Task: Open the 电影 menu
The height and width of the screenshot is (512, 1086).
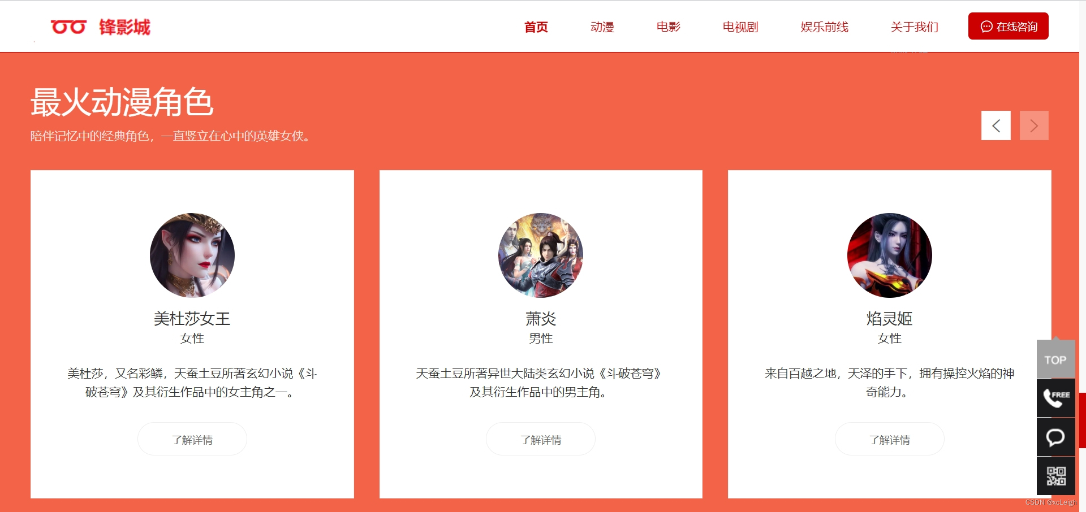Action: click(668, 27)
